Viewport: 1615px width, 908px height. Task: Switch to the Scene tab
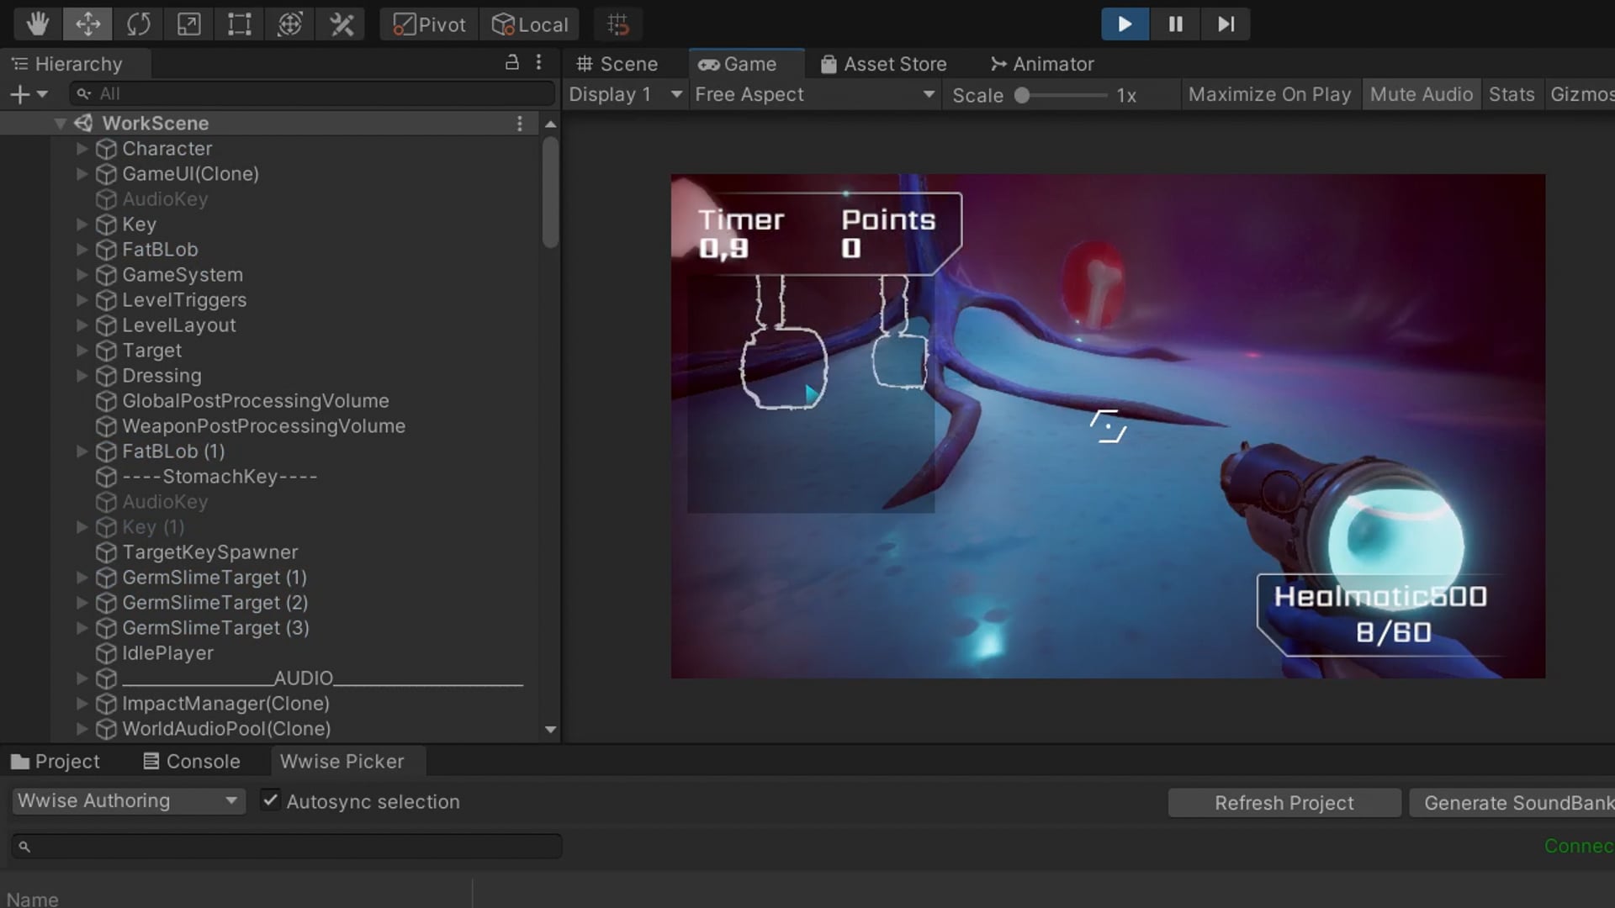pos(617,64)
